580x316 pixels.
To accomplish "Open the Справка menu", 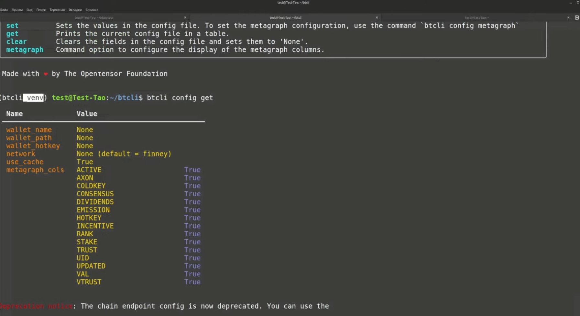I will pos(92,10).
